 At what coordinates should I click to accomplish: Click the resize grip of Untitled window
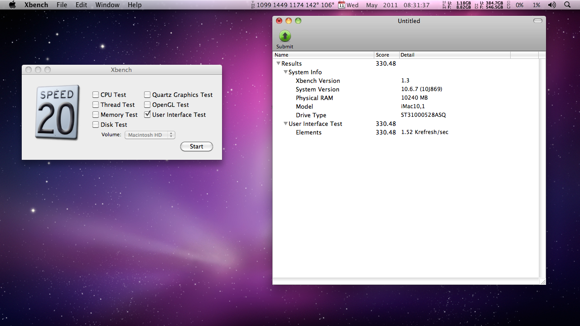(x=542, y=281)
